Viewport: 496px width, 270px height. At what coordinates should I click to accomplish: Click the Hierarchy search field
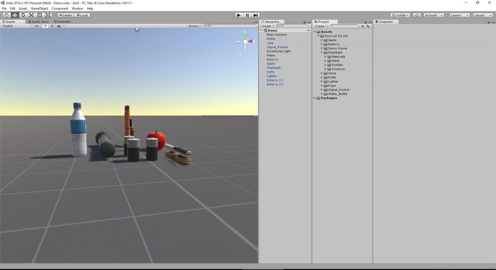291,26
